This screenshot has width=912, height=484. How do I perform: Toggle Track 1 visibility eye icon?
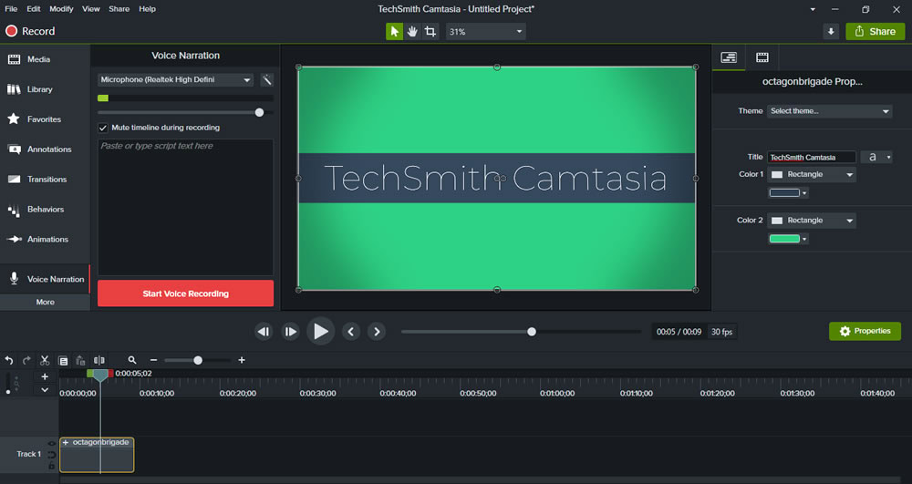(52, 444)
